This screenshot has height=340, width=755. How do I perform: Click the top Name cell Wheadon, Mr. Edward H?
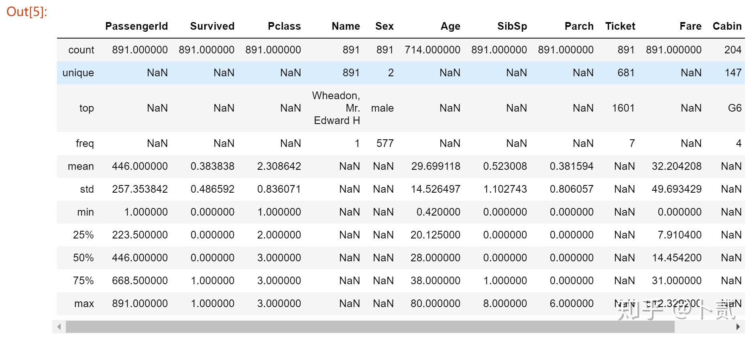click(x=337, y=108)
